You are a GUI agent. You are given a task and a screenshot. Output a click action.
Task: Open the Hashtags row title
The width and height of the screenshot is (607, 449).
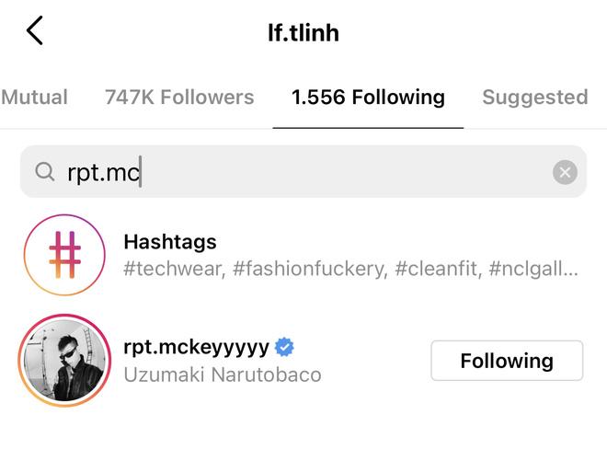[x=170, y=242]
